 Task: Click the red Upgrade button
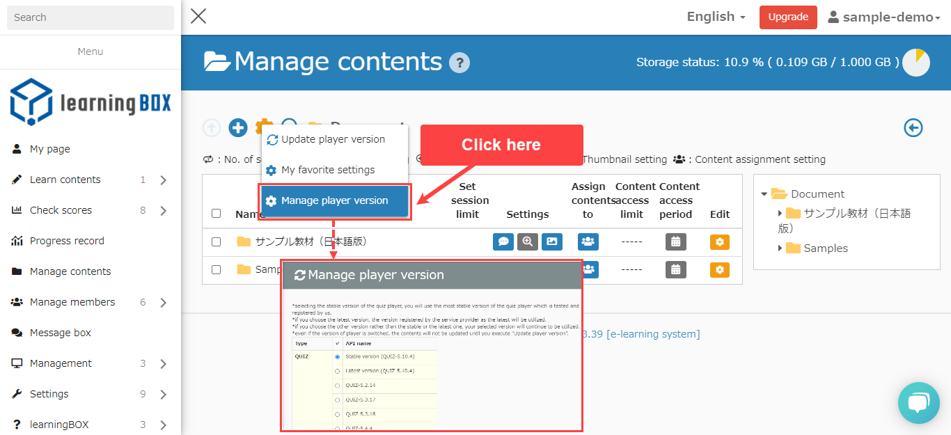pyautogui.click(x=788, y=17)
